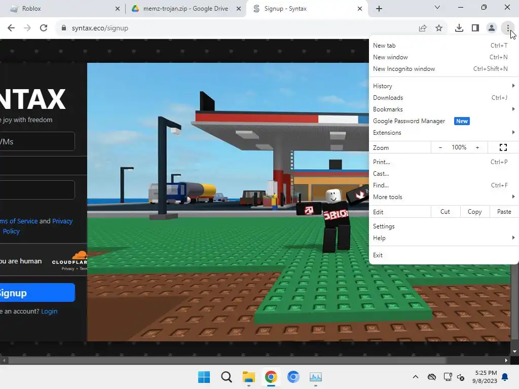Open New Incognito window
Screen dimensions: 519x389
pyautogui.click(x=443, y=69)
